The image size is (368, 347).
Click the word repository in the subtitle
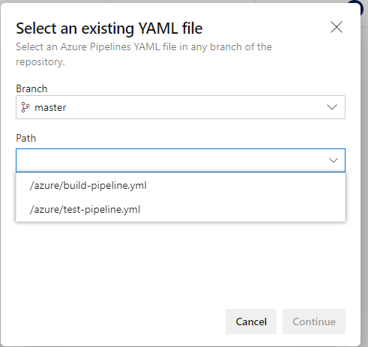pyautogui.click(x=39, y=61)
